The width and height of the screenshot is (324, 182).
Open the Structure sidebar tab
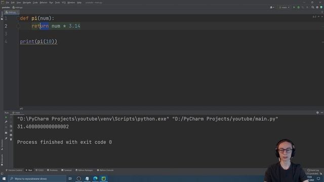[2, 145]
